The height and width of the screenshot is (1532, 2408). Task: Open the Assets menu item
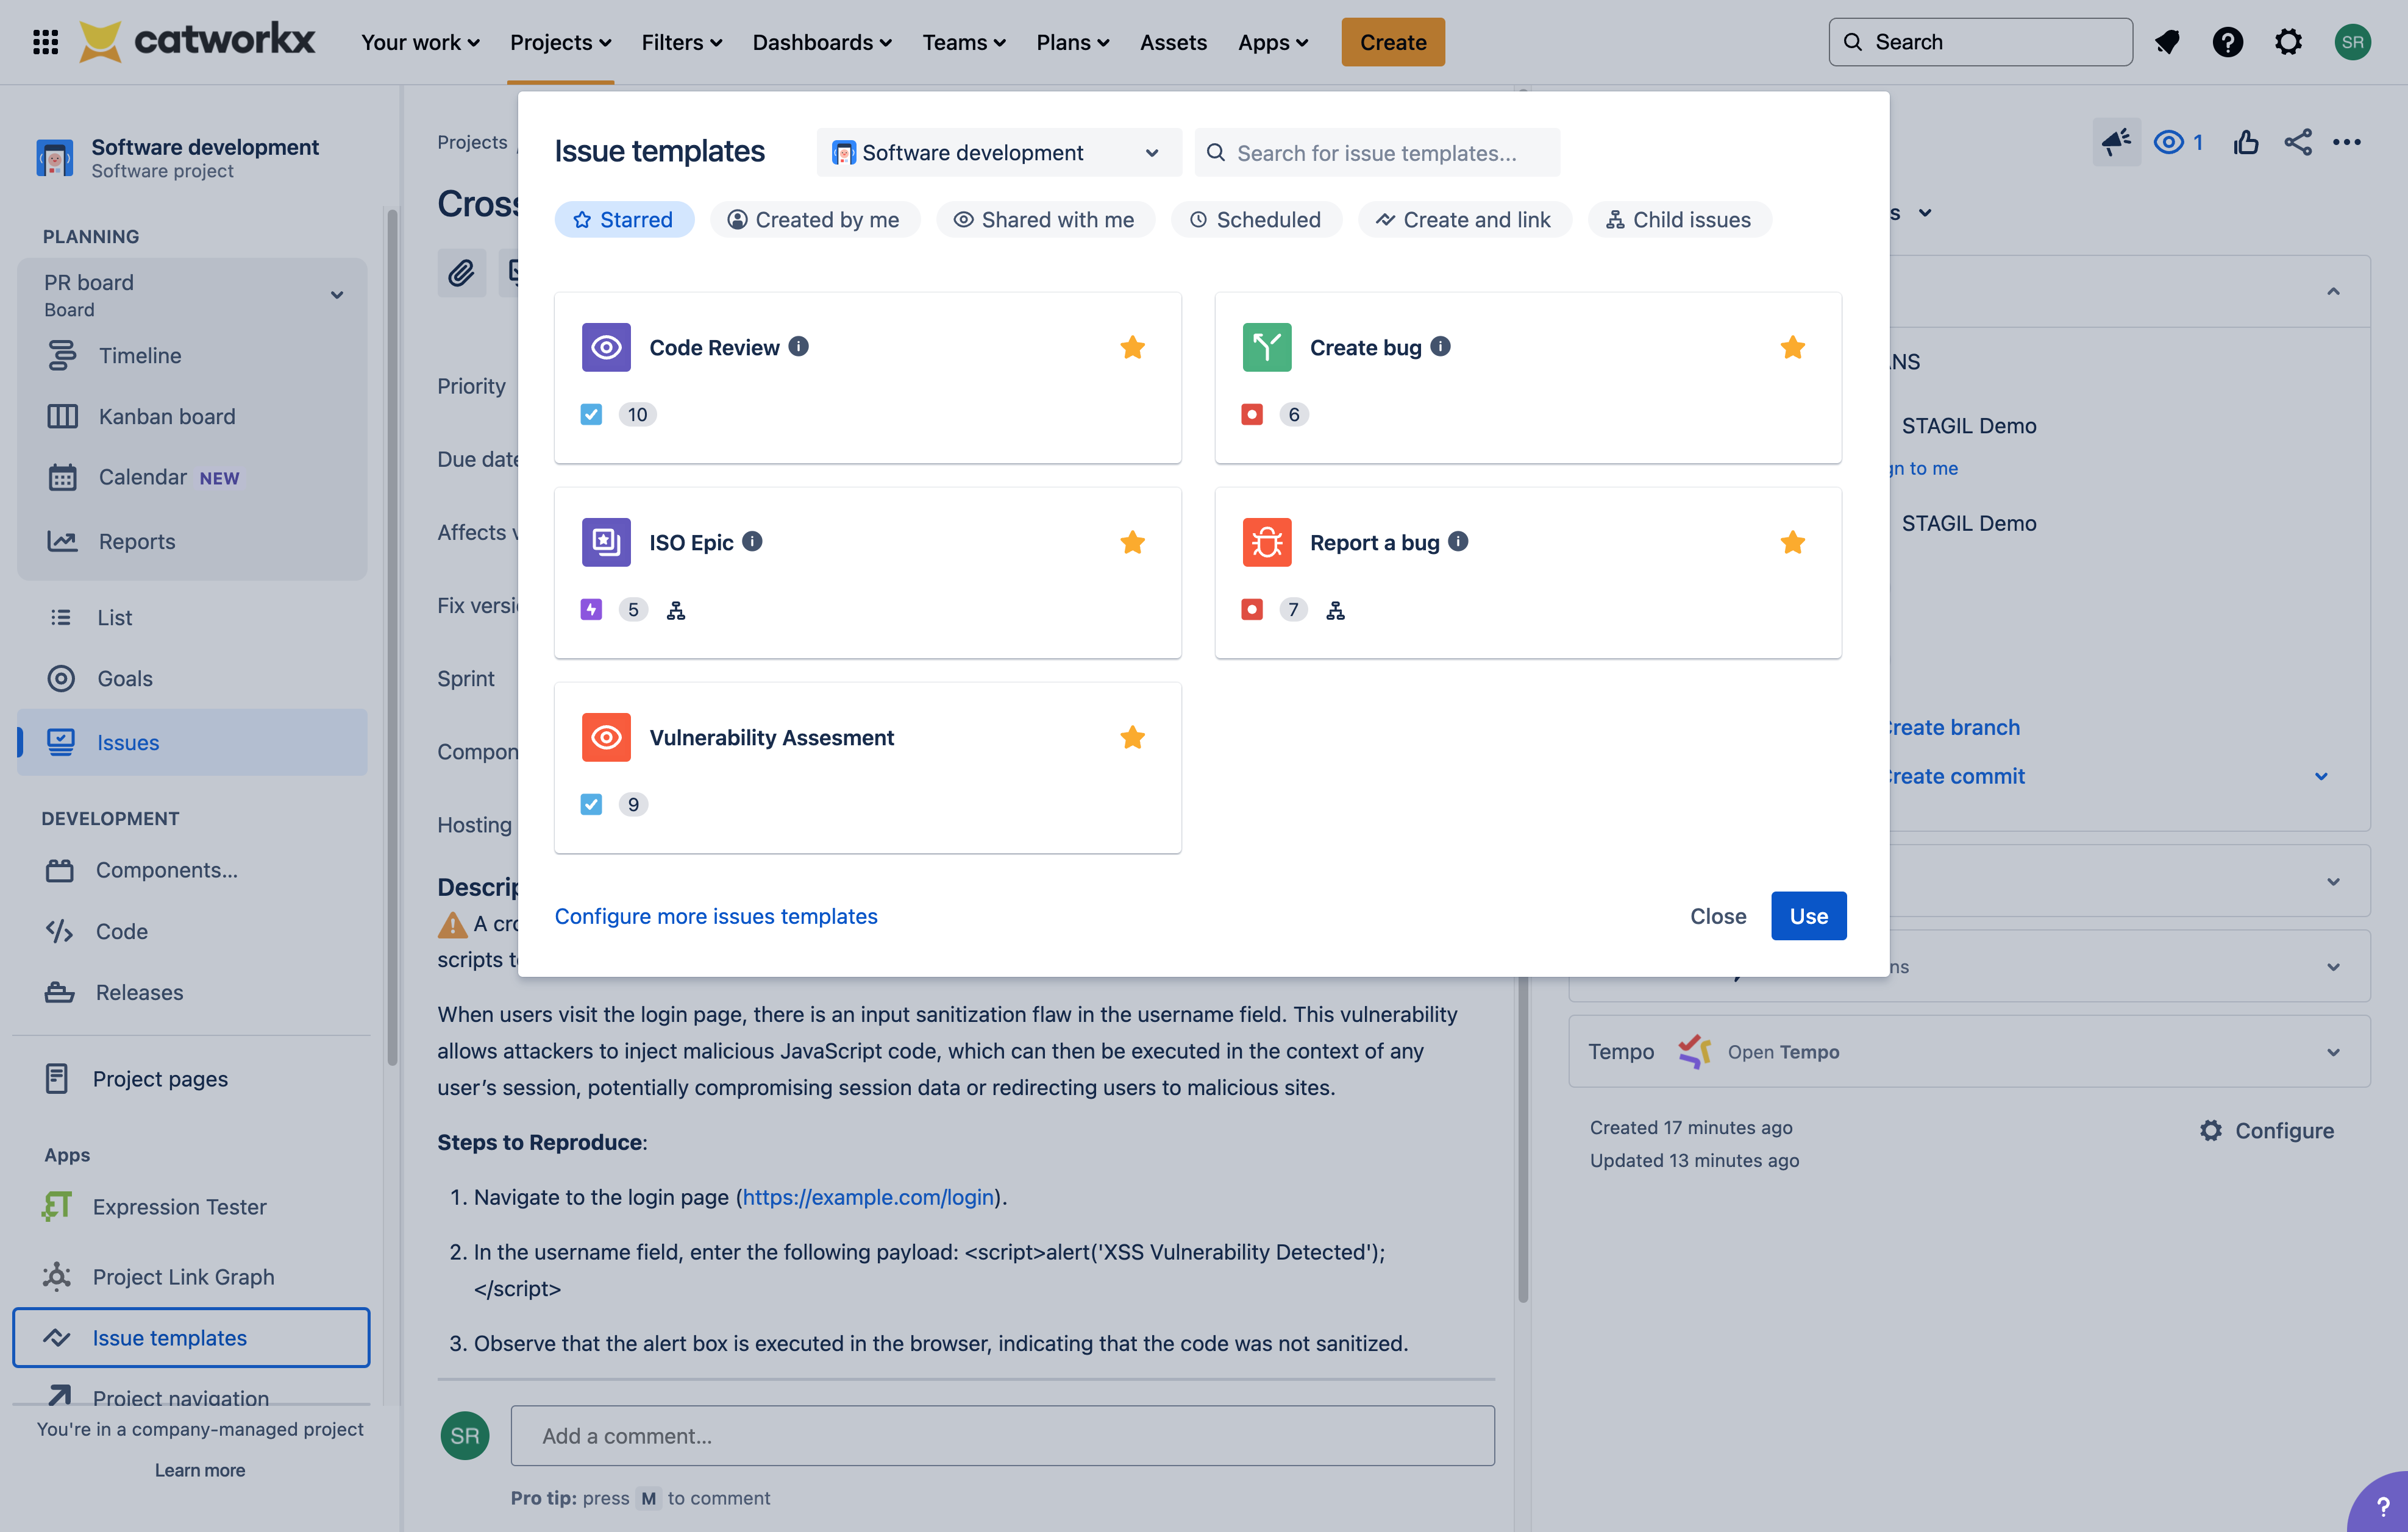pos(1173,42)
